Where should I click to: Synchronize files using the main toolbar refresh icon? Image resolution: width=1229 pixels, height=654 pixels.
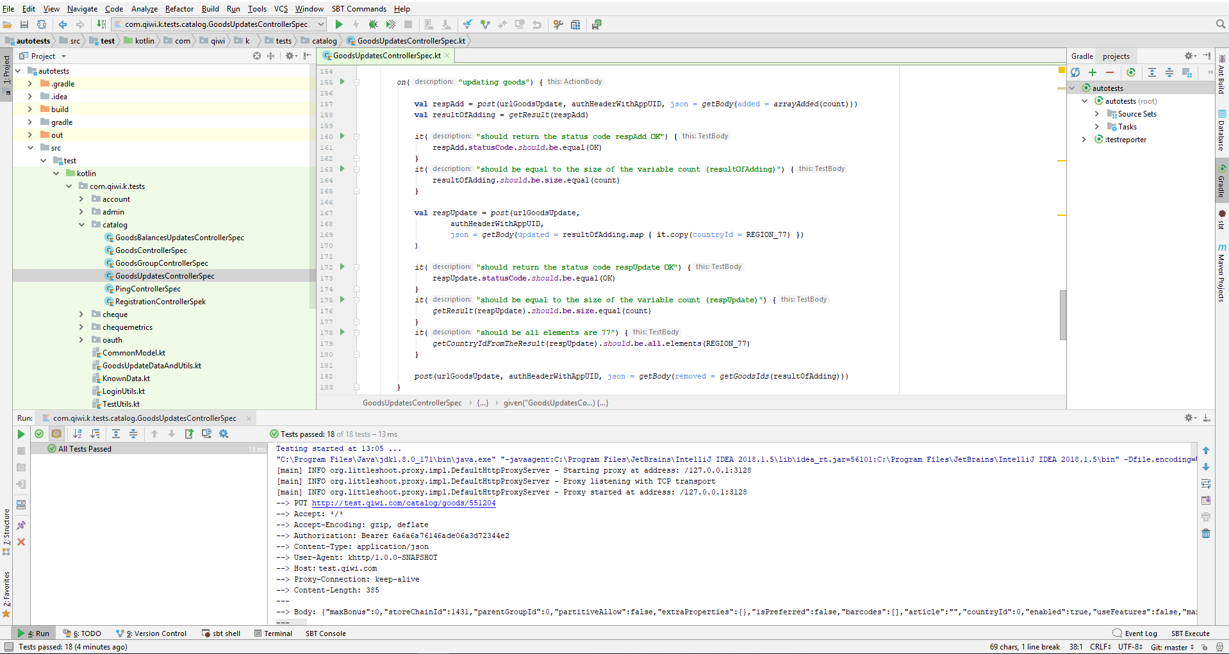click(42, 24)
